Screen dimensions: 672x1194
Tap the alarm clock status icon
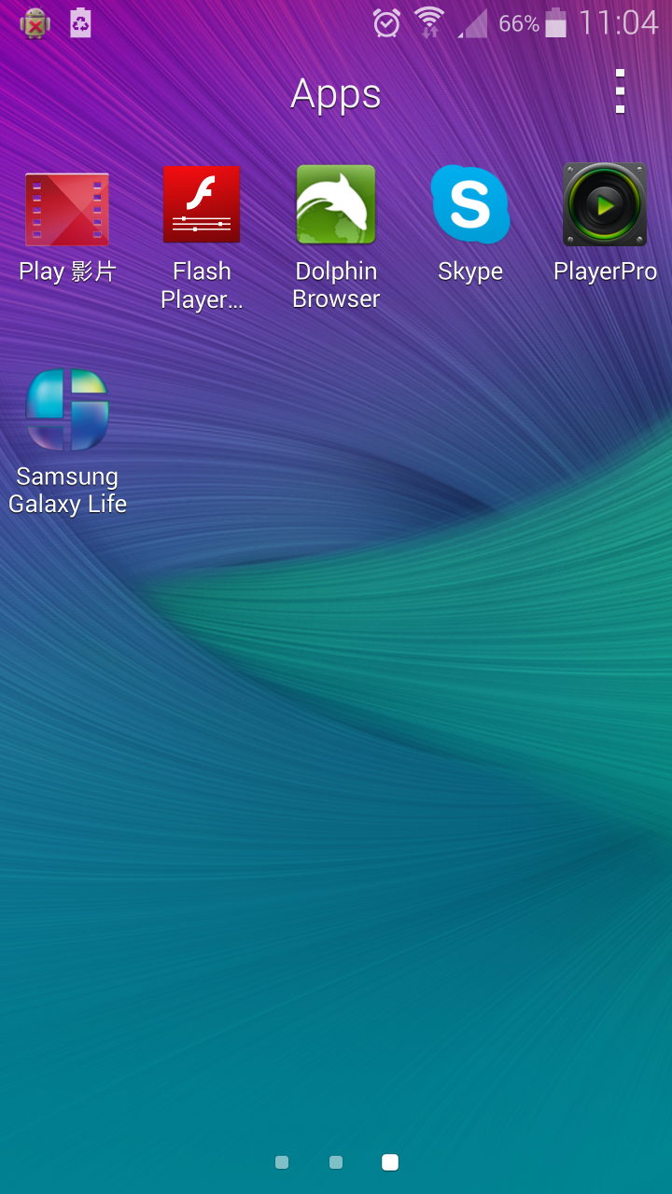click(386, 22)
